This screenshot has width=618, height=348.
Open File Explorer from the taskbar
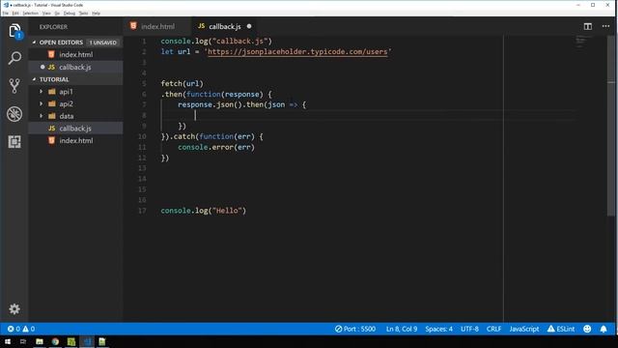pos(40,341)
